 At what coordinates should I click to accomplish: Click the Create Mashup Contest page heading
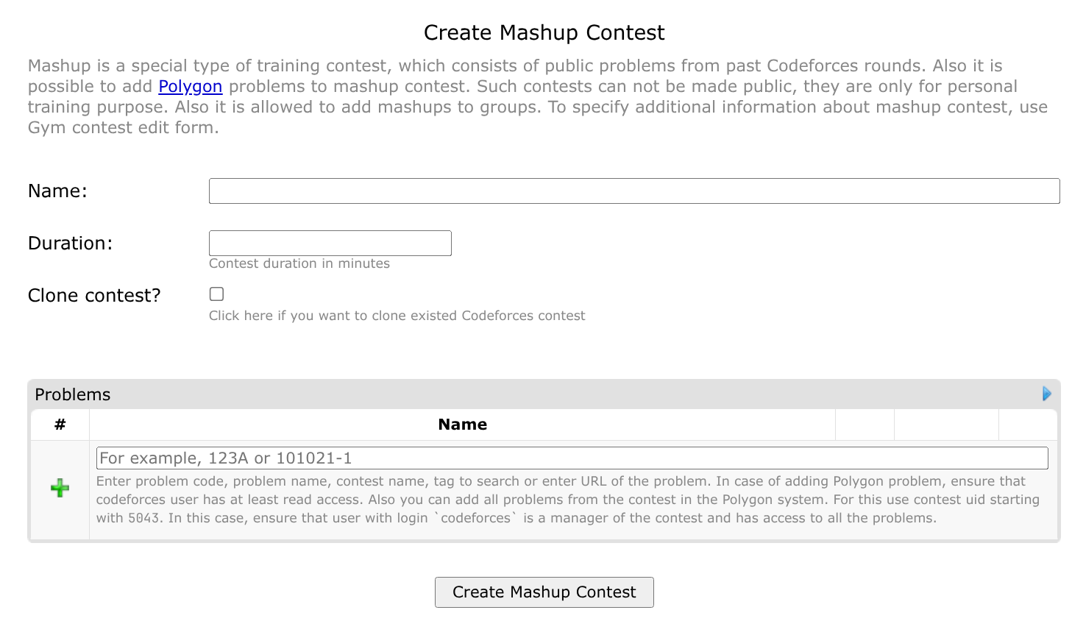tap(544, 33)
